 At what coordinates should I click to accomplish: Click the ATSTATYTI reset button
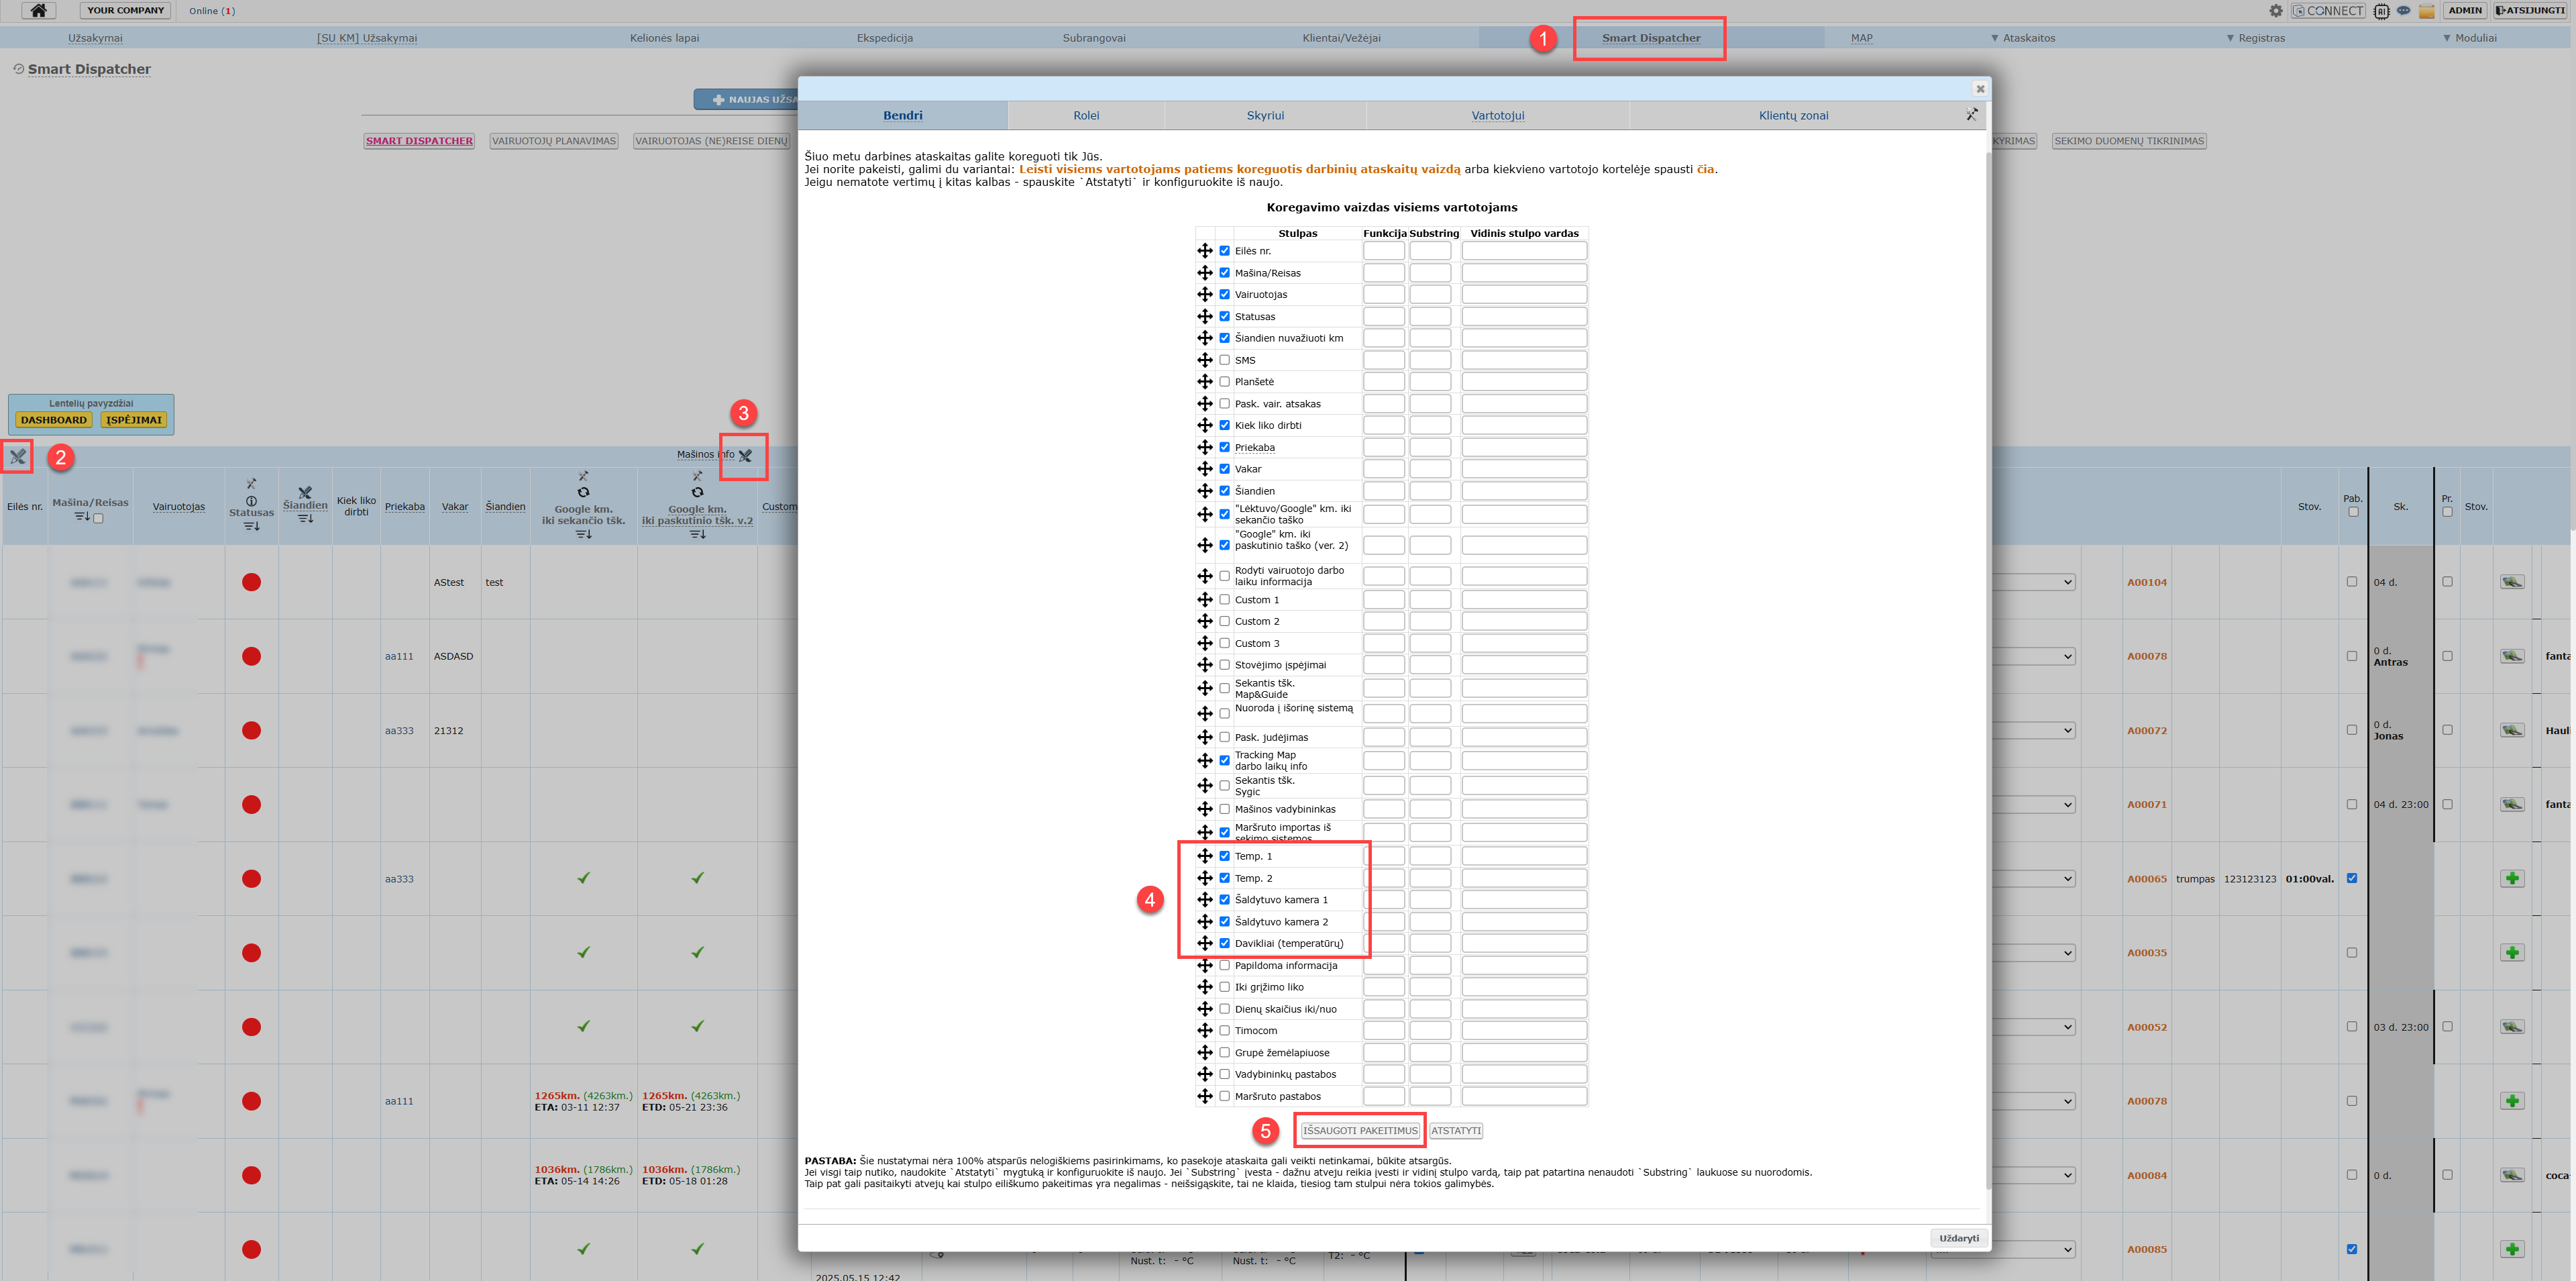(1456, 1130)
